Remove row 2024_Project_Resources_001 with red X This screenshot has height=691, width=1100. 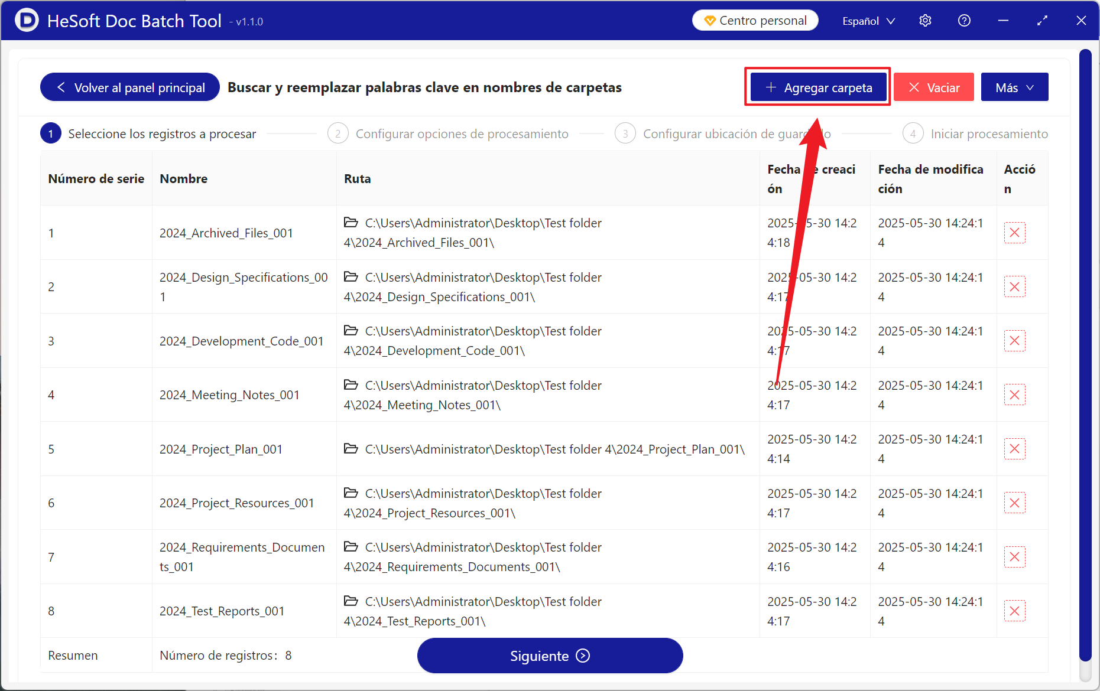pos(1014,503)
